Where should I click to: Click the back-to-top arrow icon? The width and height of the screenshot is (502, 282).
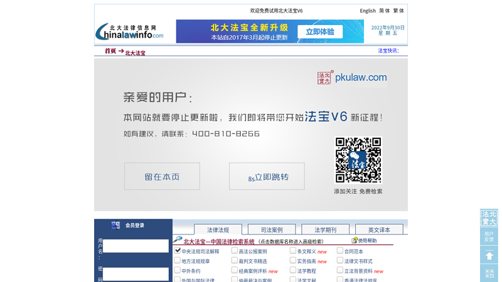pos(489,255)
